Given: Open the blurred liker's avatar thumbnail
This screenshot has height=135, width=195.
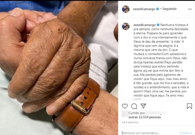Looking at the screenshot, I should pos(125,114).
